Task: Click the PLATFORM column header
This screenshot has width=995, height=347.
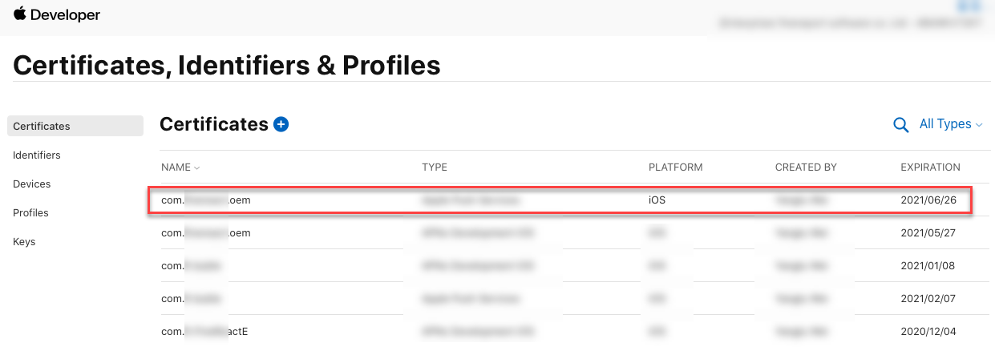Action: 675,167
